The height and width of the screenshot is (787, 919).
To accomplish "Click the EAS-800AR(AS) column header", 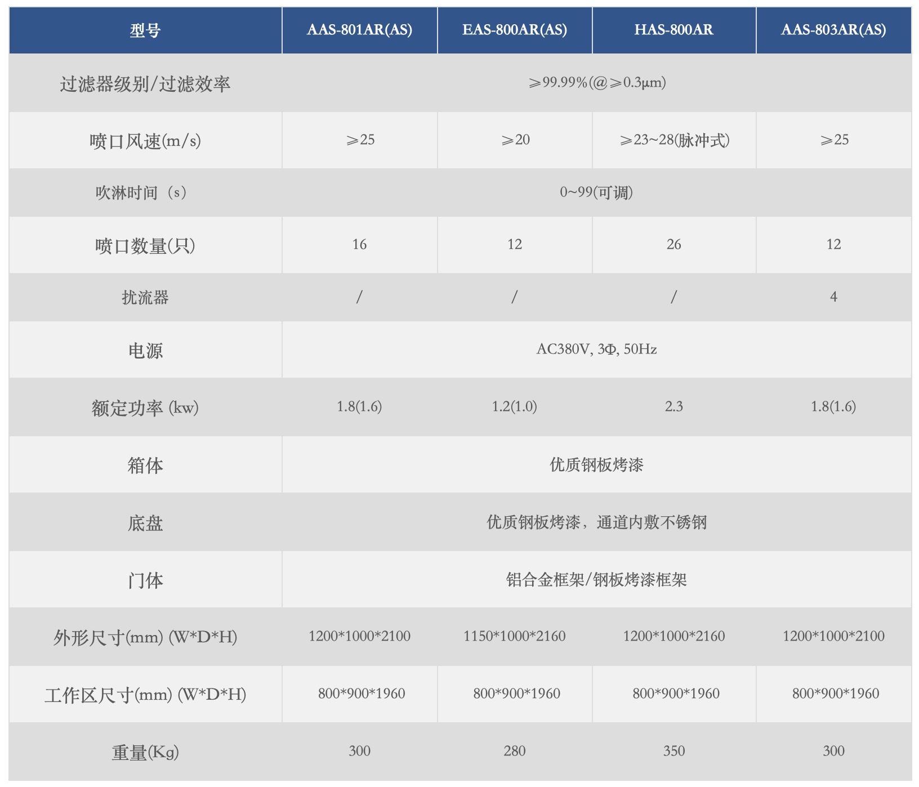I will 515,30.
